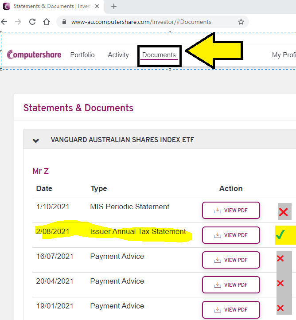Click the Action column header
The image size is (296, 320).
(231, 188)
